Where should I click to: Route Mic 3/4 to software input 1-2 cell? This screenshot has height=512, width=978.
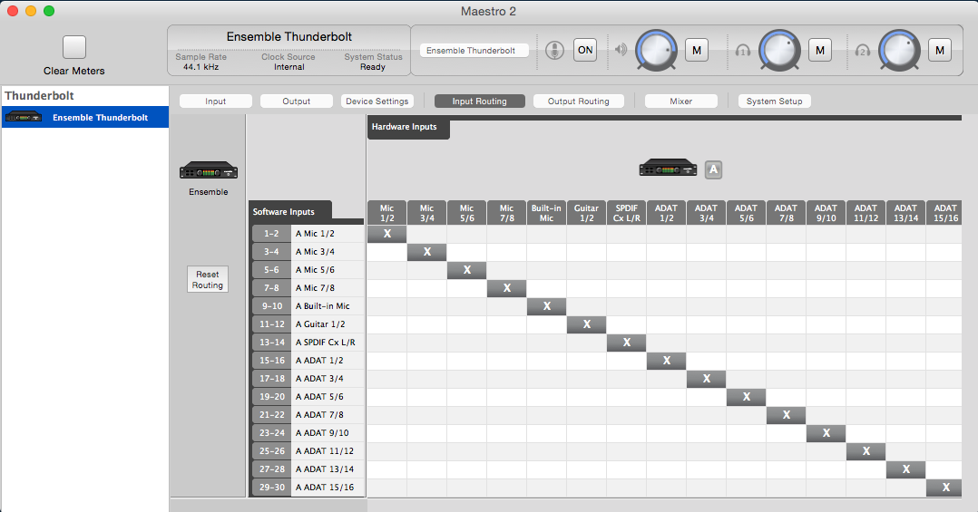tap(427, 234)
